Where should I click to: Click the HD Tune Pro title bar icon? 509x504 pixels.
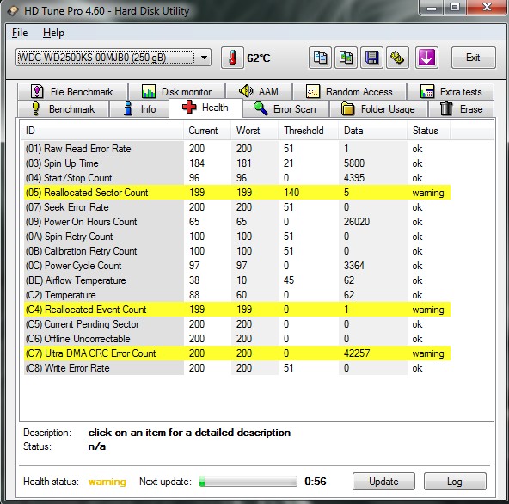tap(13, 11)
